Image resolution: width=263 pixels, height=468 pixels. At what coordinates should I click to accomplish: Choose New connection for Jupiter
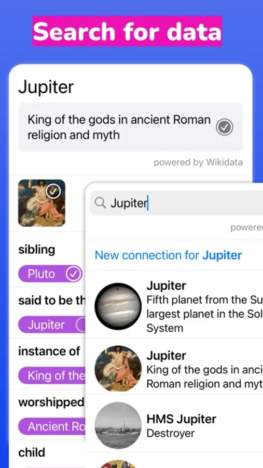coord(168,255)
